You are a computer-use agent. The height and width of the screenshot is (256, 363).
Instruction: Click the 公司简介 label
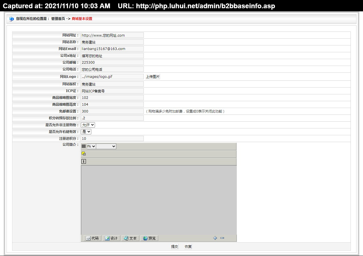tap(70, 145)
